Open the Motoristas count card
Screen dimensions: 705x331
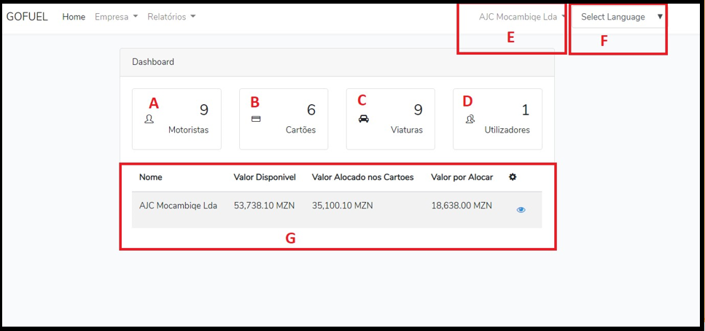tap(176, 119)
